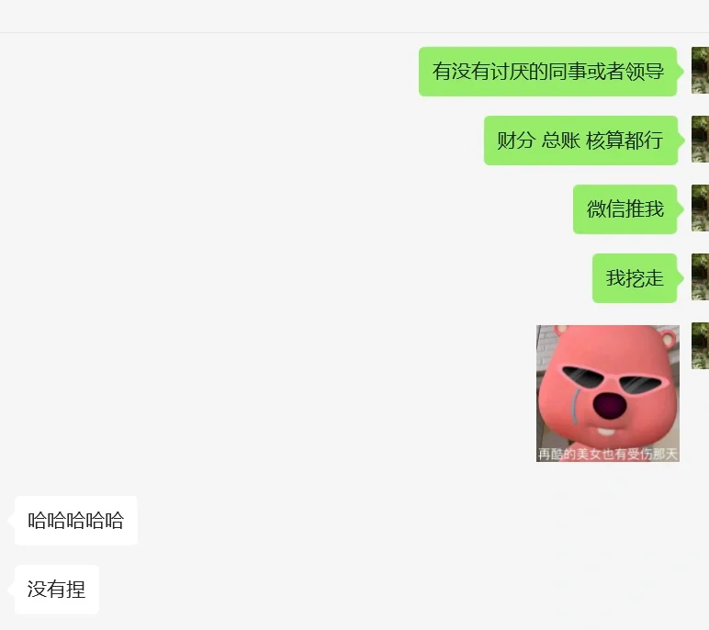Open avatar beside the pink beaver sticker

click(x=701, y=345)
